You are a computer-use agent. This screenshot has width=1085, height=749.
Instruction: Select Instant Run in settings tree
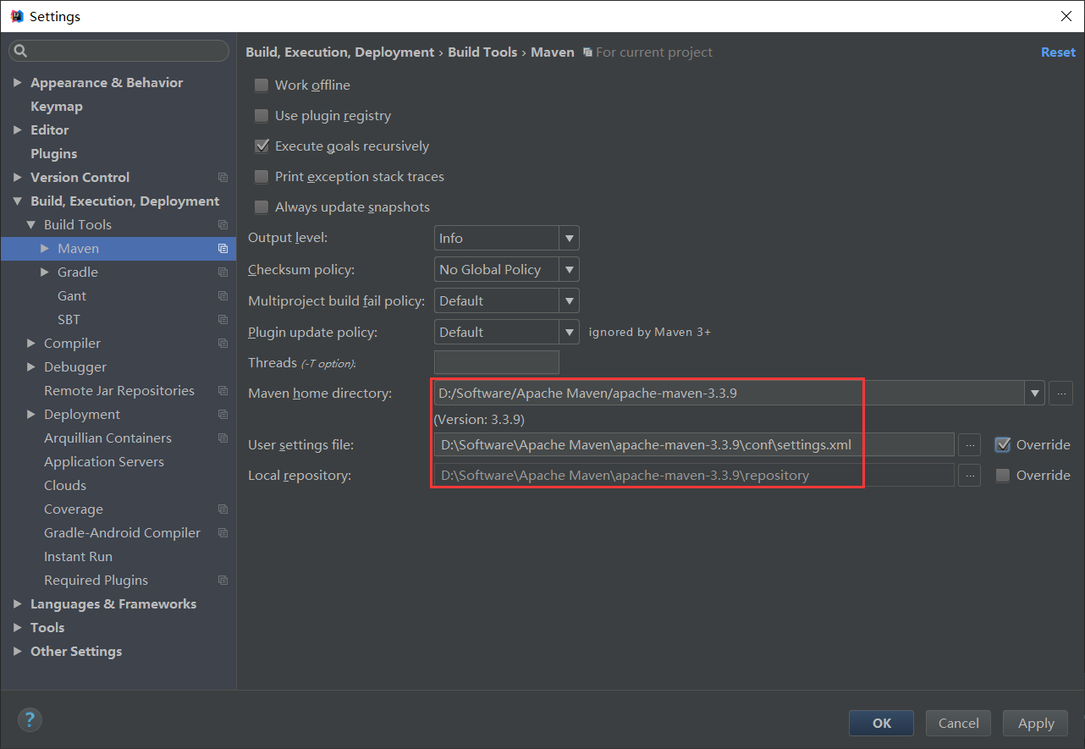point(78,557)
